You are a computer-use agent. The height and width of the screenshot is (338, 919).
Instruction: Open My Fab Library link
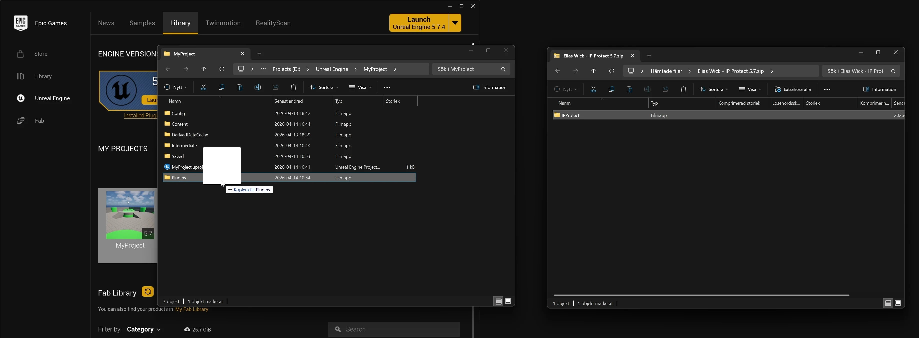[192, 310]
